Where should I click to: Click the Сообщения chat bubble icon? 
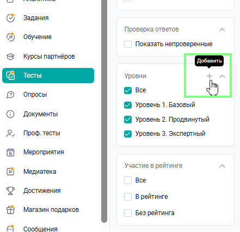(x=10, y=229)
